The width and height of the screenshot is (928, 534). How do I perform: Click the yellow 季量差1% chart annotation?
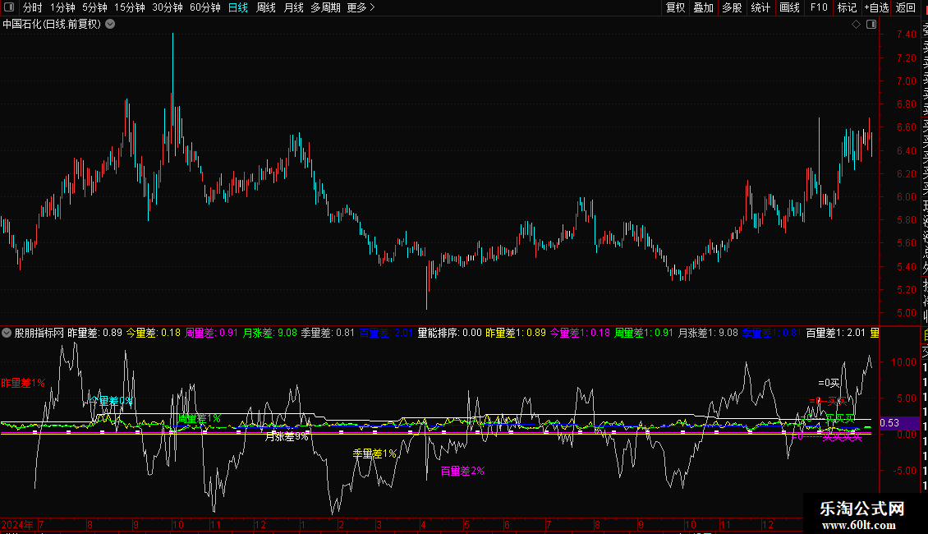click(x=374, y=453)
